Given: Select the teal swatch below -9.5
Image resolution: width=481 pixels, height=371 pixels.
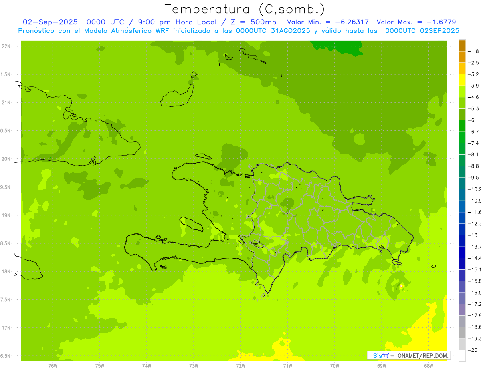Looking at the screenshot, I should click(462, 183).
